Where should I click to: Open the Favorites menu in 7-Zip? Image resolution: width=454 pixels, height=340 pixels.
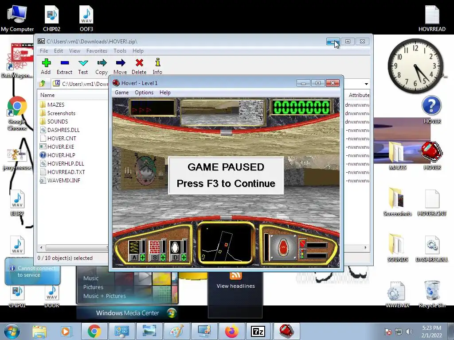click(97, 51)
